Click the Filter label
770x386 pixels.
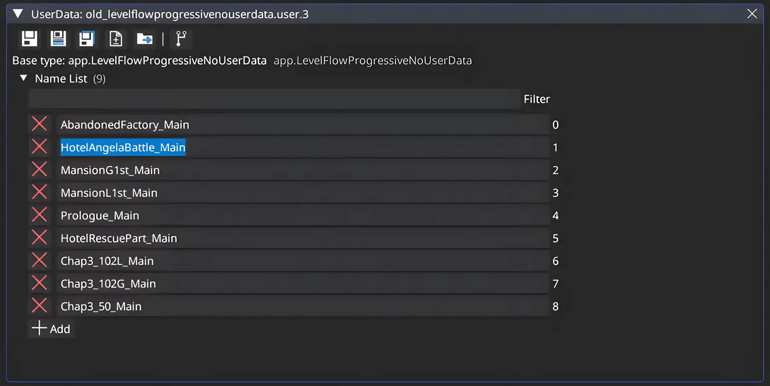(537, 99)
